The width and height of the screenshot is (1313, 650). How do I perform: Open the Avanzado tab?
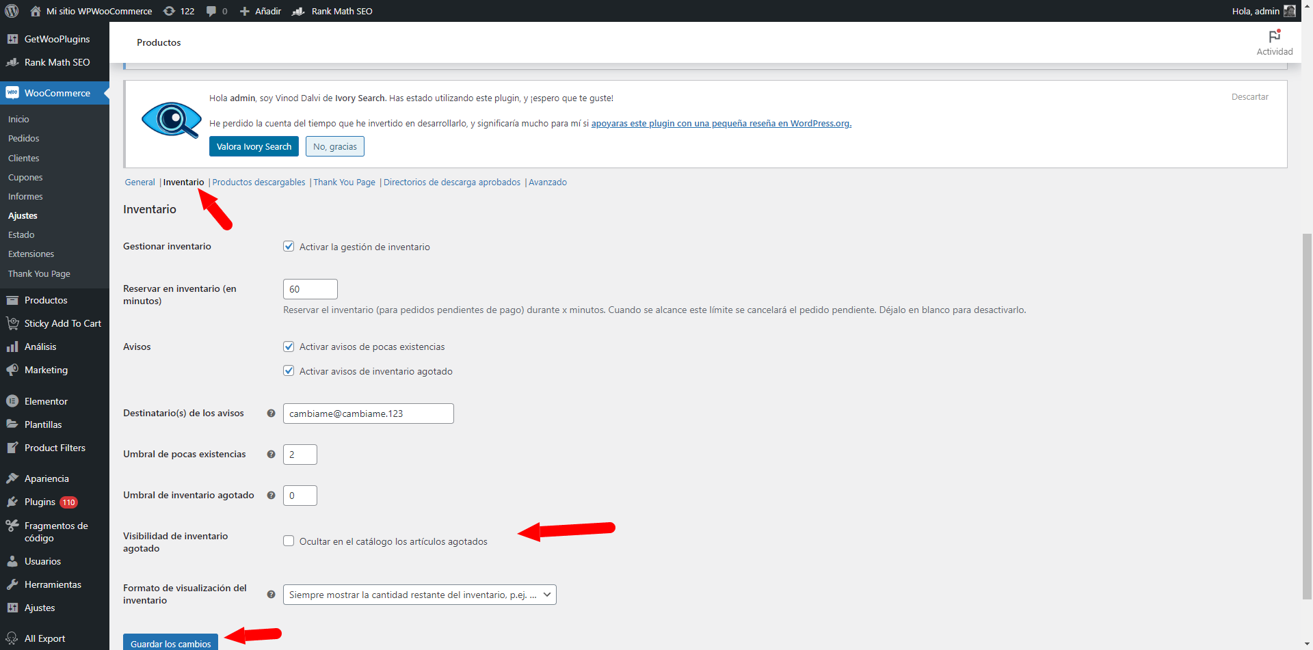[x=548, y=182]
